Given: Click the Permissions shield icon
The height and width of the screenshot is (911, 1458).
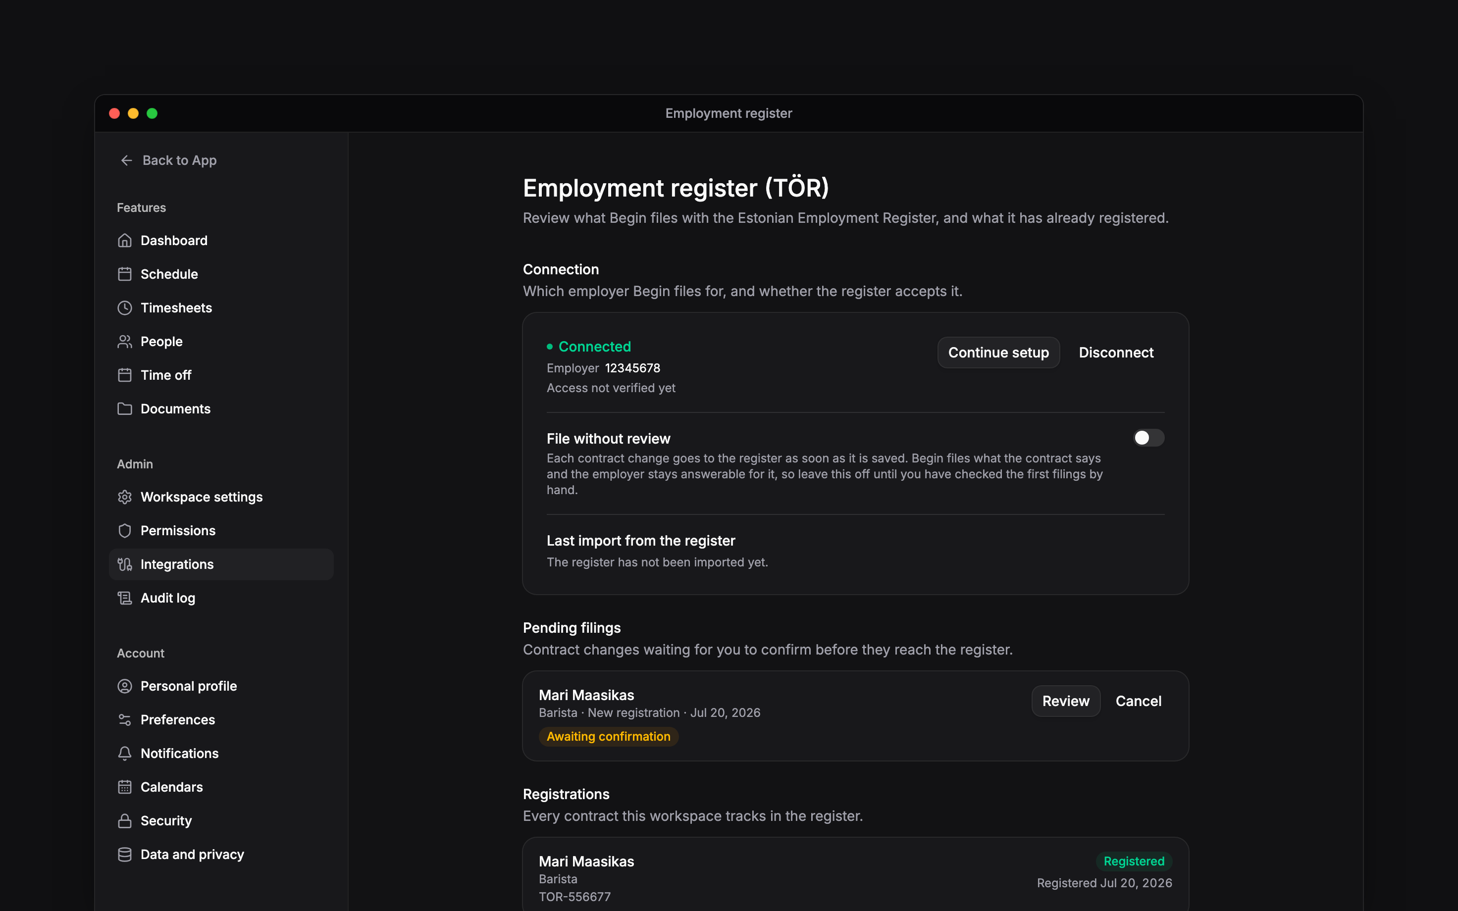Looking at the screenshot, I should 125,531.
